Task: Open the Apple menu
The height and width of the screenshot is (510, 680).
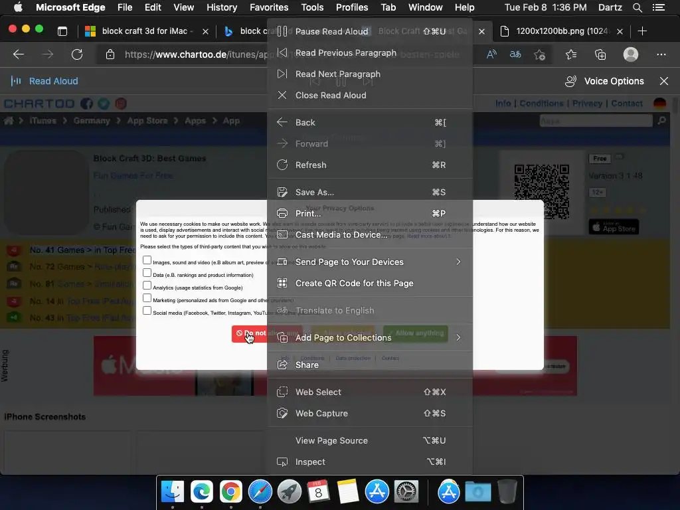Action: point(18,7)
